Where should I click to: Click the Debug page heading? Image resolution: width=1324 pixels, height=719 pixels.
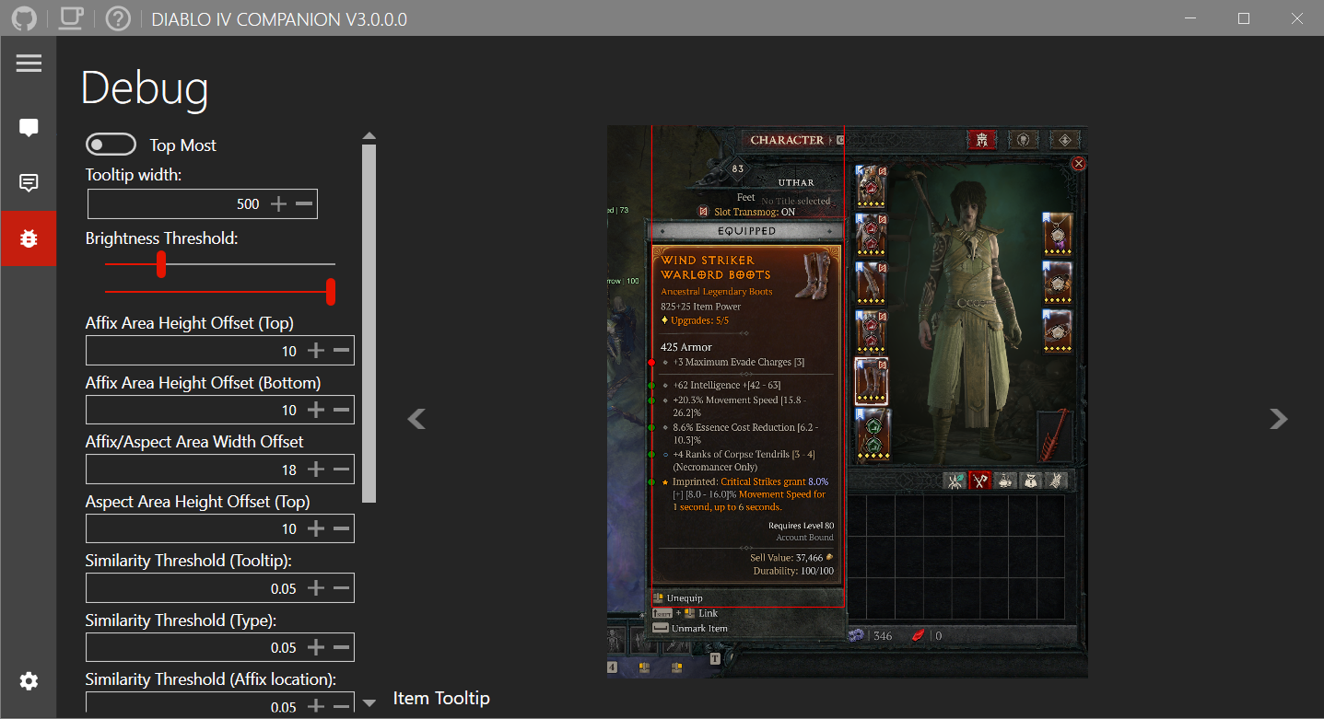click(145, 89)
